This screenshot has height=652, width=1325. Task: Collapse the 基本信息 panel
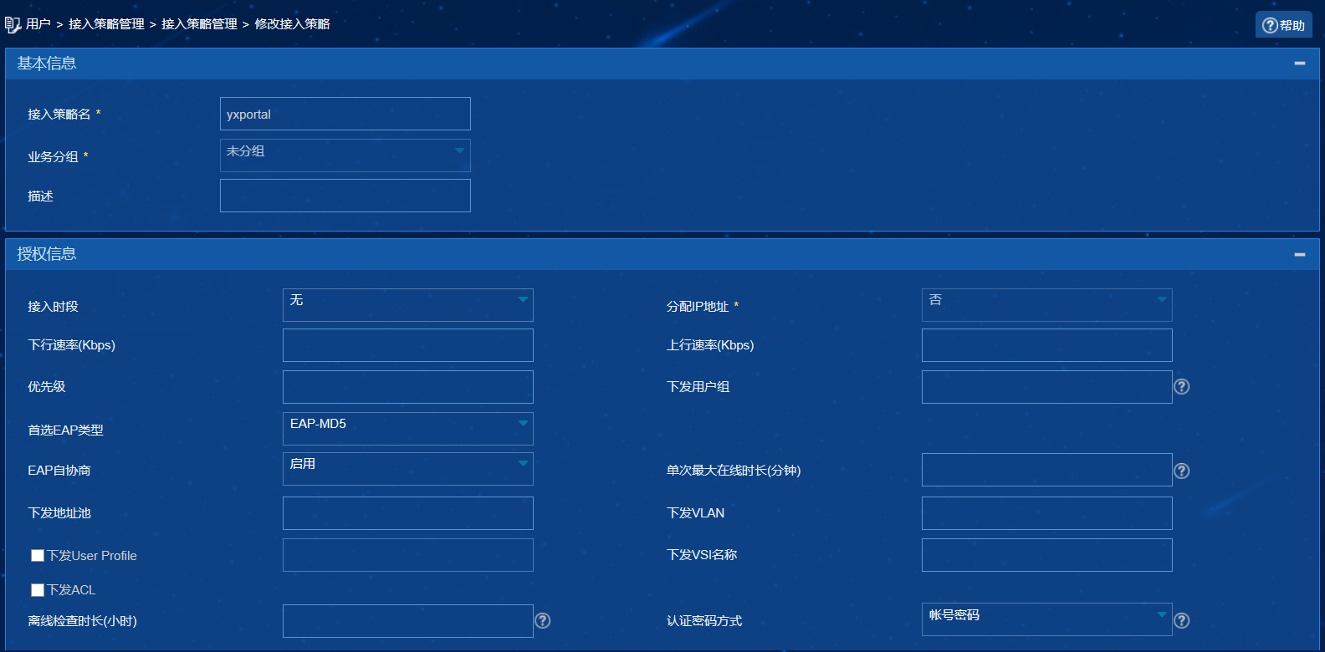[x=1300, y=64]
